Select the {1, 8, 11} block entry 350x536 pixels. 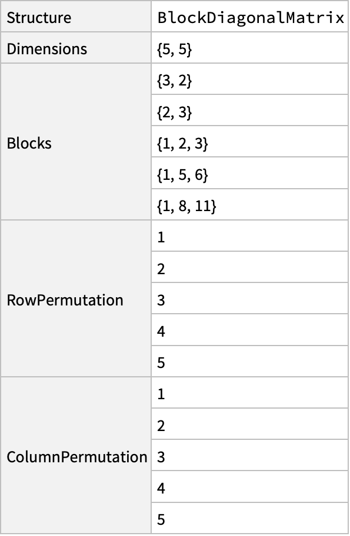point(250,205)
